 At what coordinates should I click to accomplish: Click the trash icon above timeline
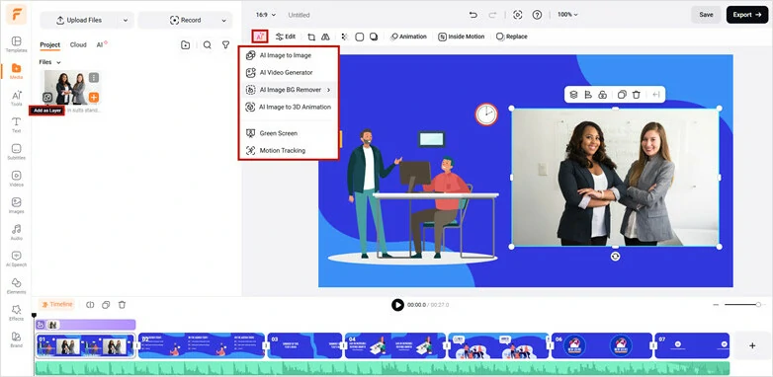point(122,305)
